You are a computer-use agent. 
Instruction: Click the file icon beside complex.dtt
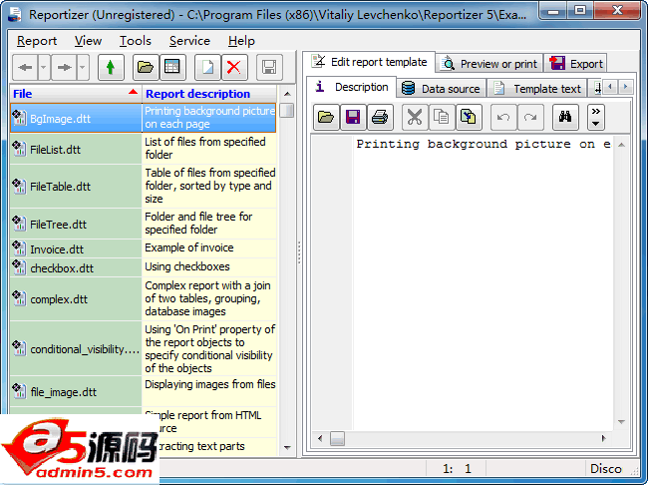click(19, 298)
